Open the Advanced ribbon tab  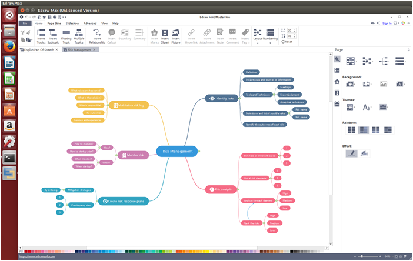[x=90, y=23]
